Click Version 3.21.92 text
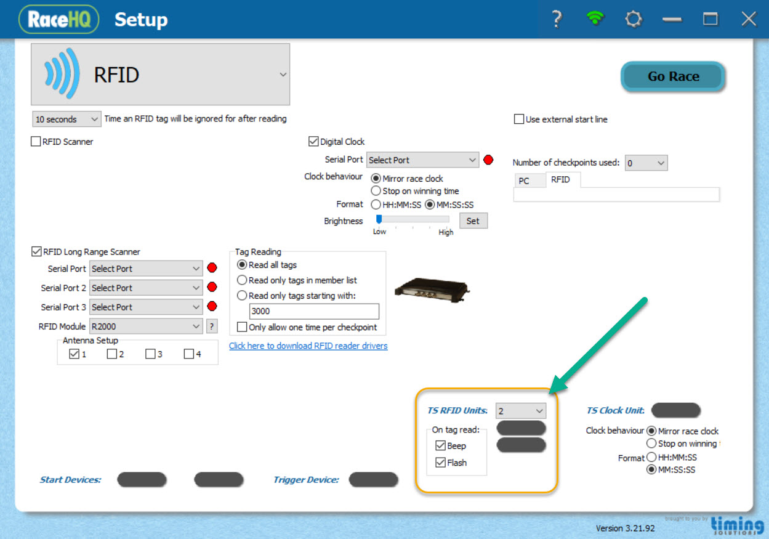Image resolution: width=769 pixels, height=539 pixels. click(626, 529)
